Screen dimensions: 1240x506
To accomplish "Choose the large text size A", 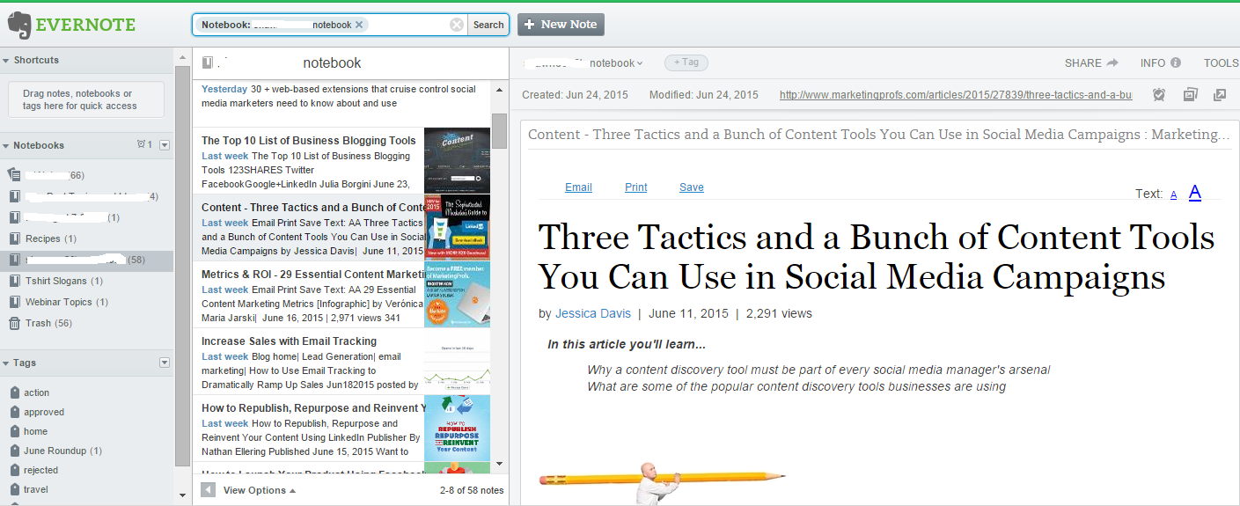I will pos(1195,192).
